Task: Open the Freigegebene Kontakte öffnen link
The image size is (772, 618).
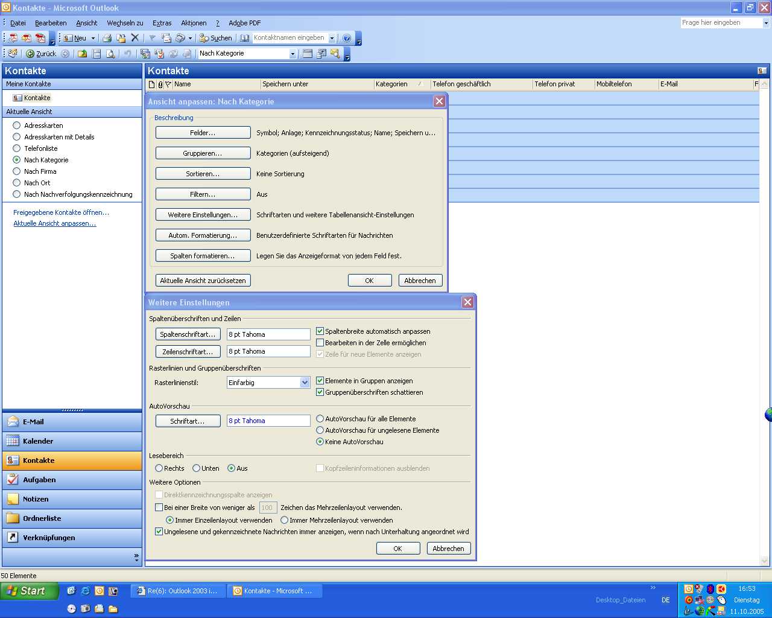Action: click(62, 212)
